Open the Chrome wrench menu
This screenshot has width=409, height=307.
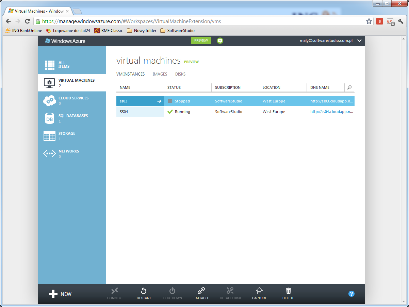coord(400,21)
